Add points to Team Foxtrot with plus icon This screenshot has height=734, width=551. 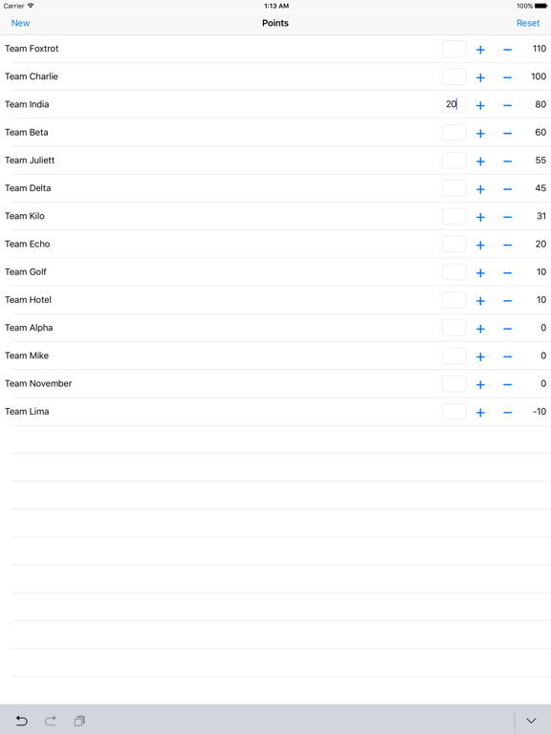480,50
